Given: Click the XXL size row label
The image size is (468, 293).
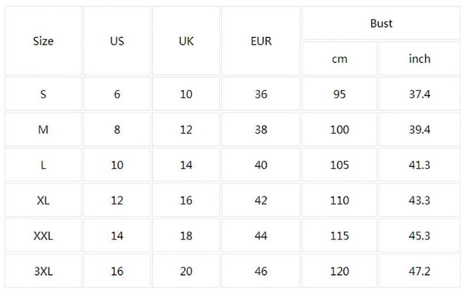Looking at the screenshot, I should (x=43, y=236).
